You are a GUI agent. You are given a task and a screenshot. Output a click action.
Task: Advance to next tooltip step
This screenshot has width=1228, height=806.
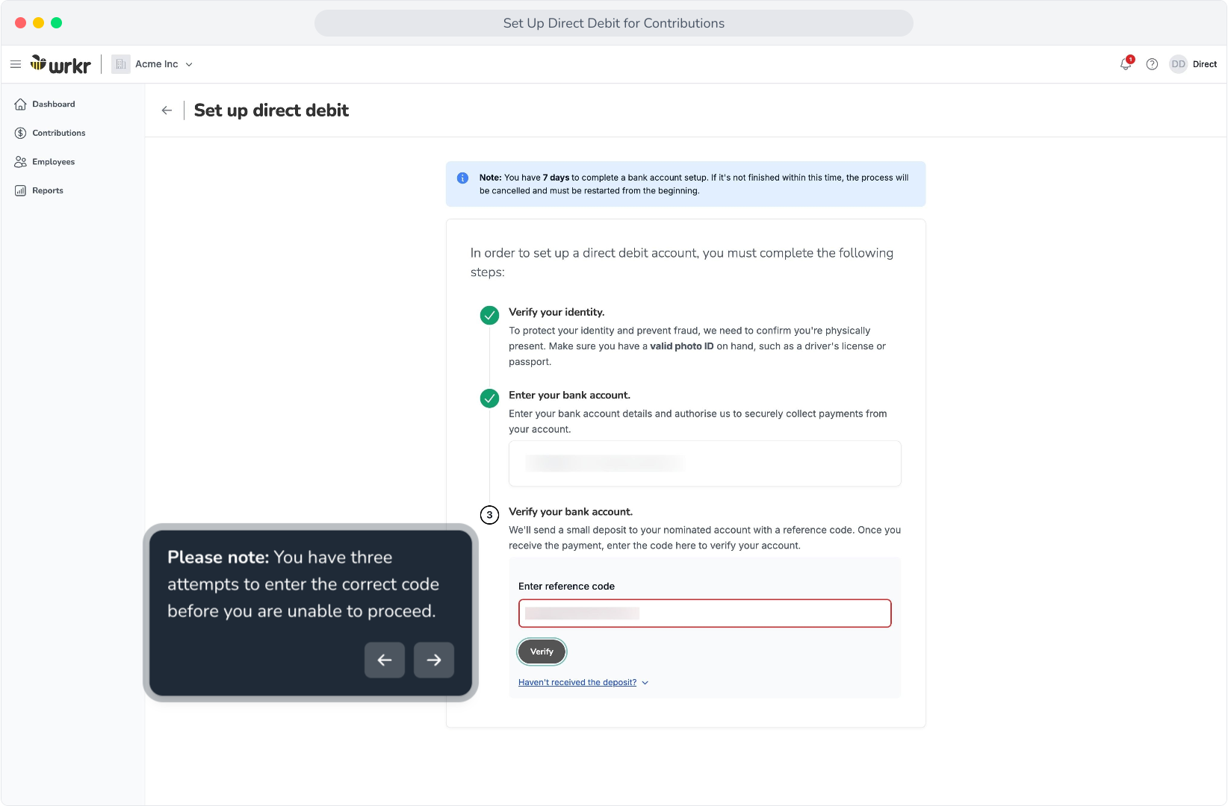434,660
